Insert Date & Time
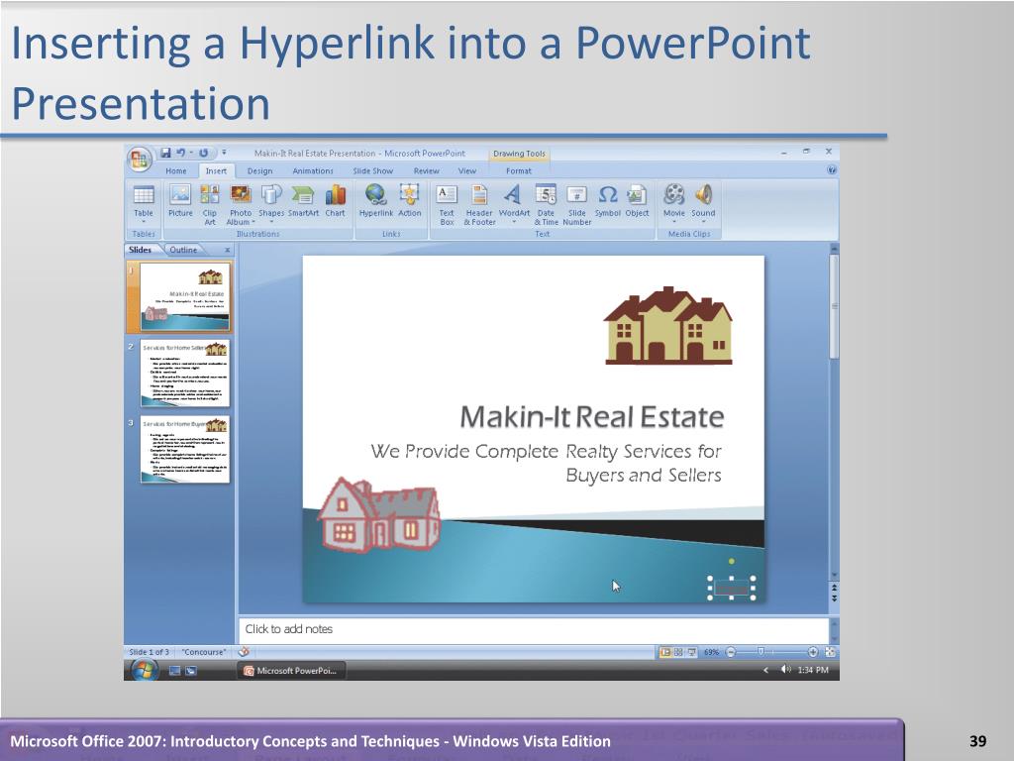The height and width of the screenshot is (761, 1014). pyautogui.click(x=546, y=204)
